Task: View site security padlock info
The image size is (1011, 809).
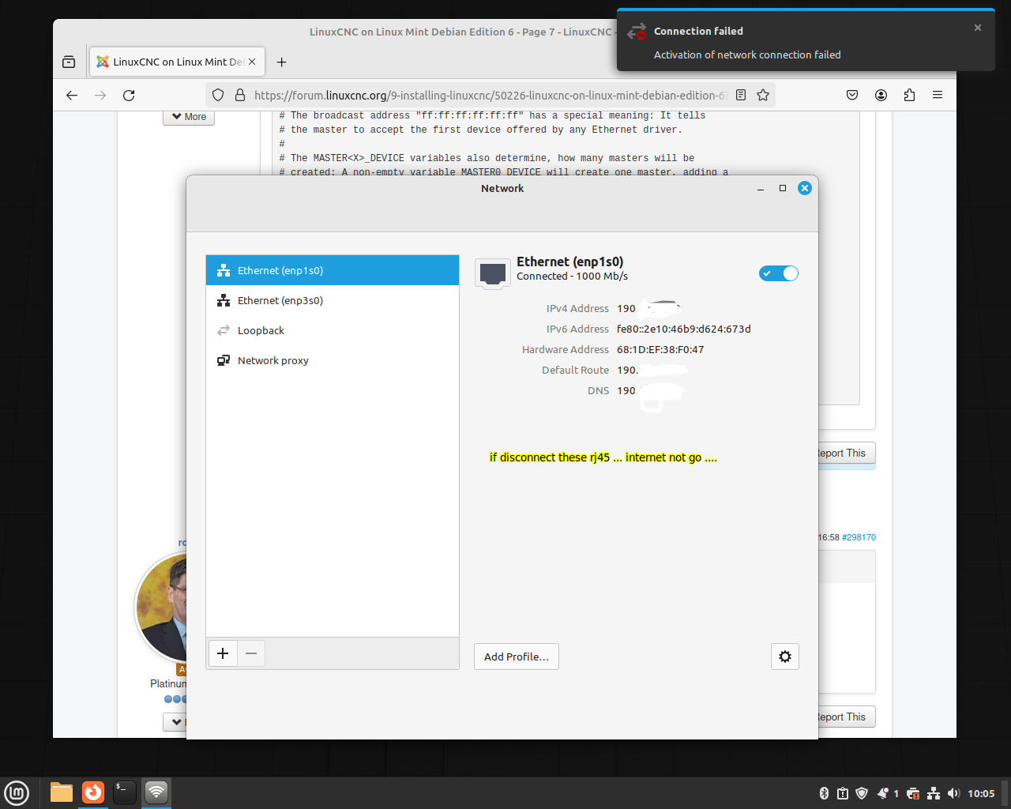Action: pyautogui.click(x=240, y=95)
